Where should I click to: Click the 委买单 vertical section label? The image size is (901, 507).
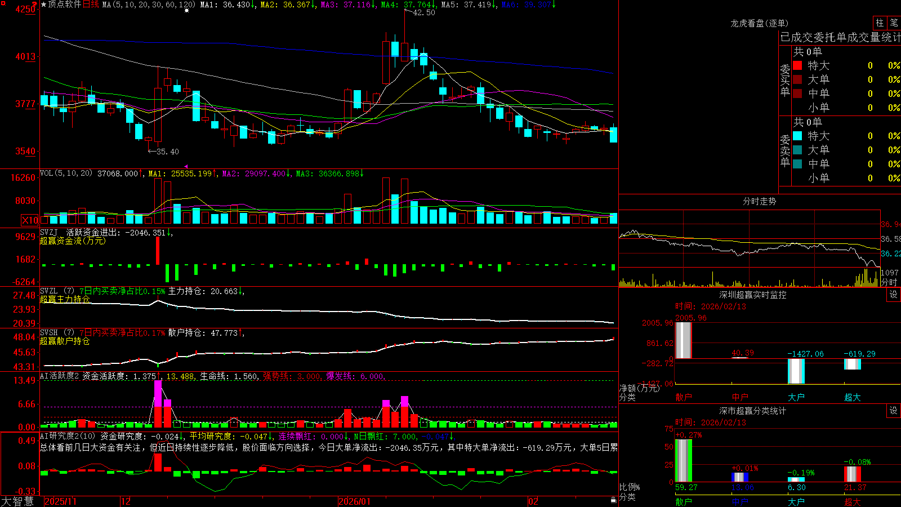coord(785,80)
